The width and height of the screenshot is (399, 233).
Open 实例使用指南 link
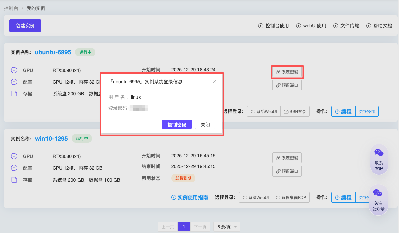point(189,198)
